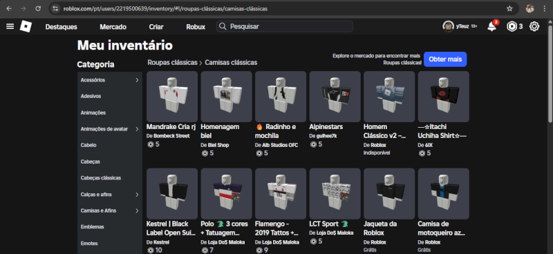
Task: Expand the Calças e afins category
Action: pos(110,195)
